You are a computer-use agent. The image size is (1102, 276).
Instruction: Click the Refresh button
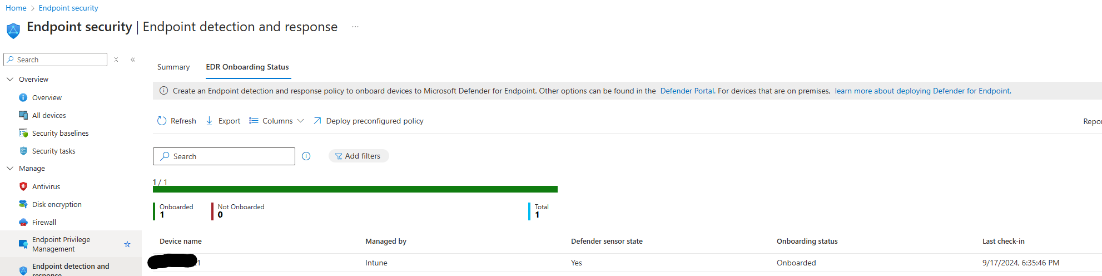pos(177,121)
